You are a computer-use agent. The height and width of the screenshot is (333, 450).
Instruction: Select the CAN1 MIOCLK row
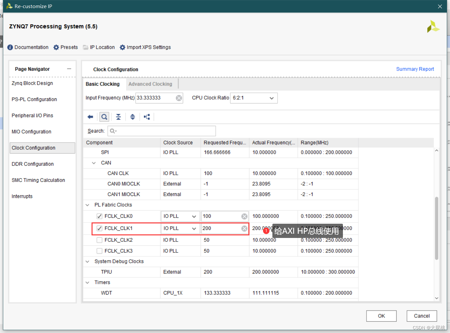(221, 194)
